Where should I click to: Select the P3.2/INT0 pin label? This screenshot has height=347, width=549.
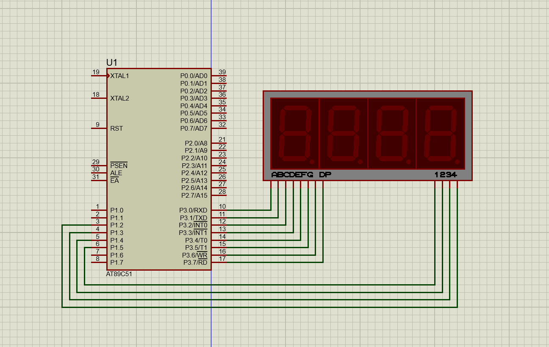(193, 225)
